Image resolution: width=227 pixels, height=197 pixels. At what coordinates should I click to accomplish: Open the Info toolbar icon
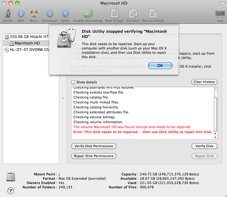click(21, 14)
